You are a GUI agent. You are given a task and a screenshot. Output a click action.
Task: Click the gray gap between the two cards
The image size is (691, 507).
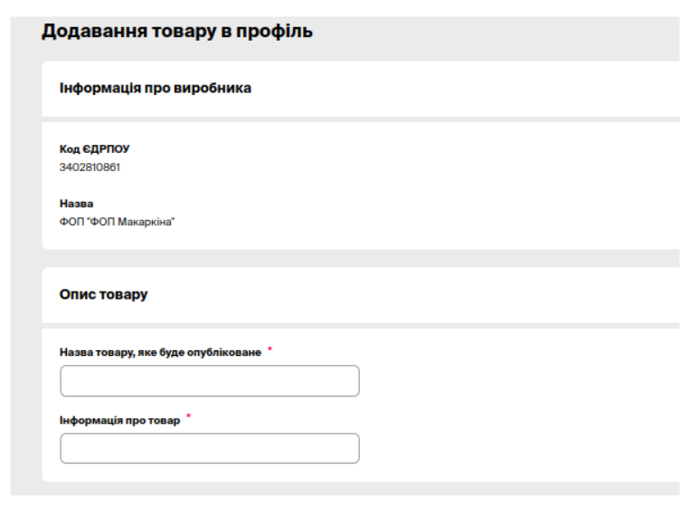pos(362,258)
